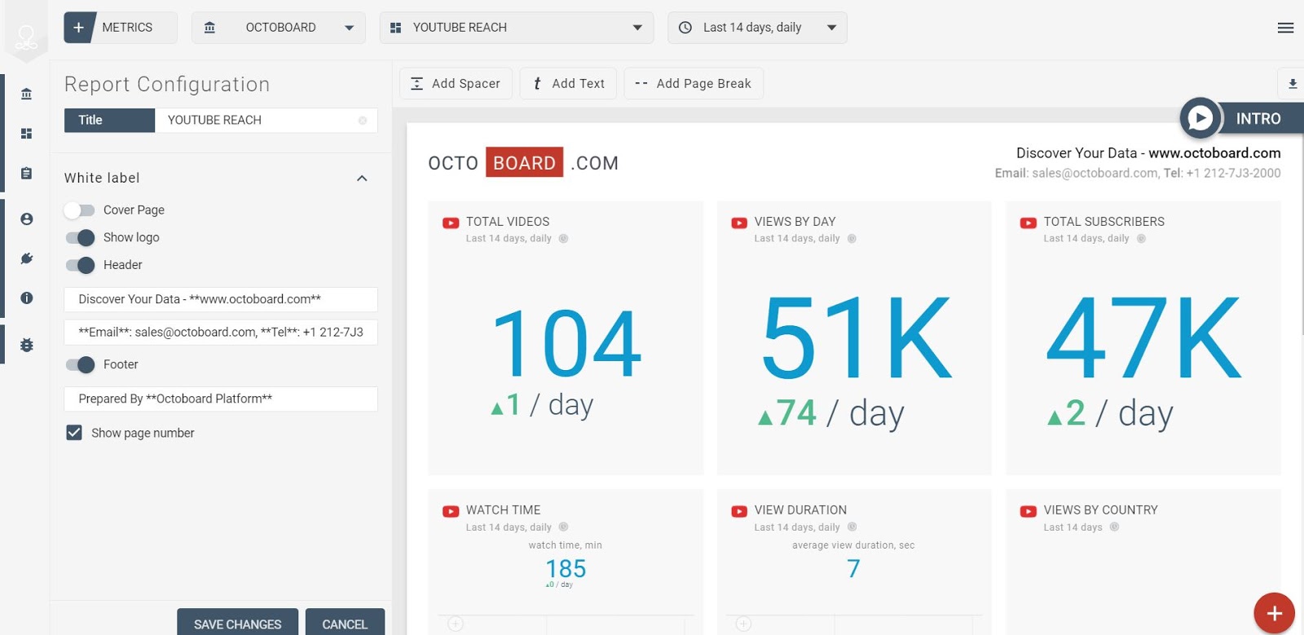Uncheck Show page number checkbox
Screen dimensions: 1304x635
(x=74, y=433)
